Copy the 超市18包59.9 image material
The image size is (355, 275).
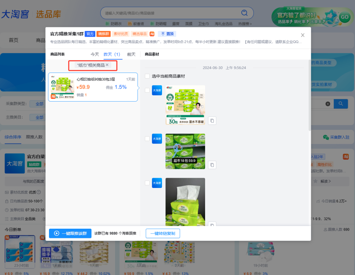pyautogui.click(x=212, y=165)
